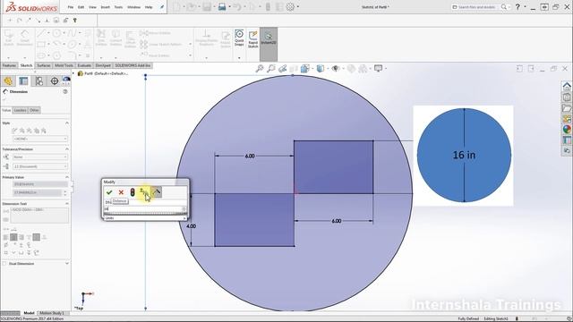Click the key icon in the small toolbar
The height and width of the screenshot is (322, 573).
point(75,21)
